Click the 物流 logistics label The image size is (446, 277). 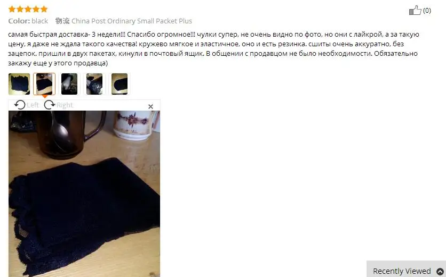tap(62, 21)
